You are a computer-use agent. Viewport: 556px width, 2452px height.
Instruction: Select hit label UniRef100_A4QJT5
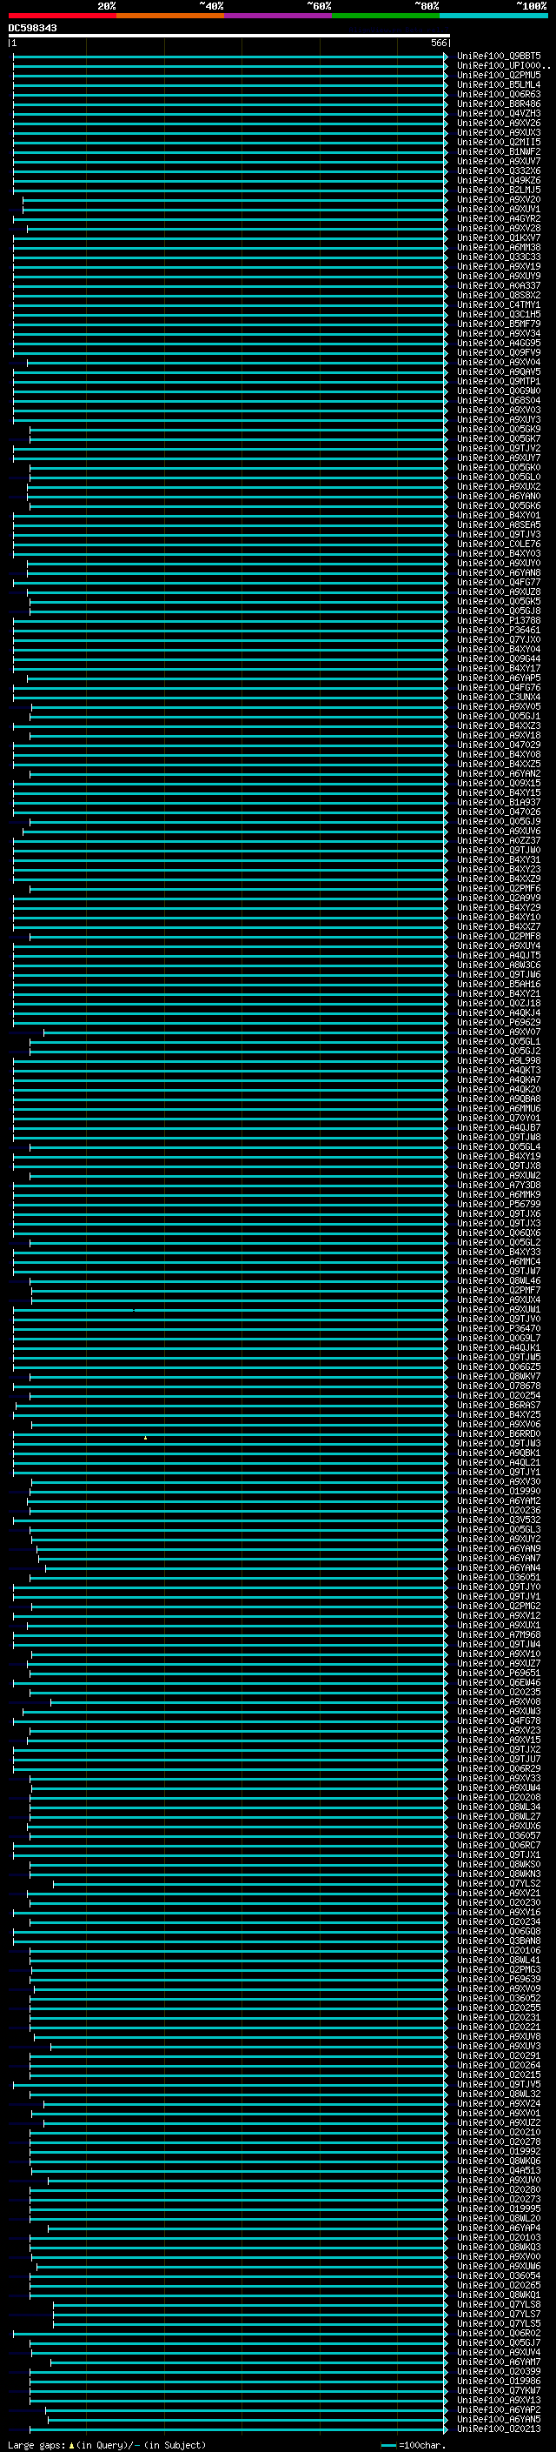[499, 956]
